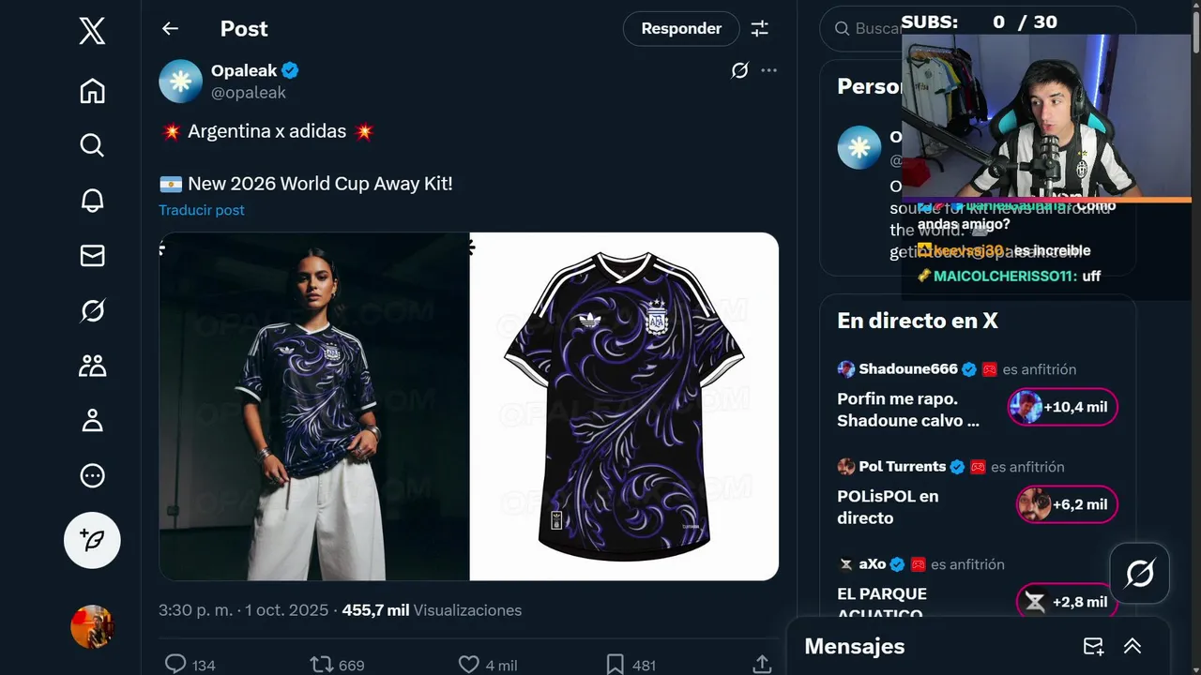Bookmark the Argentina kit post

[615, 665]
